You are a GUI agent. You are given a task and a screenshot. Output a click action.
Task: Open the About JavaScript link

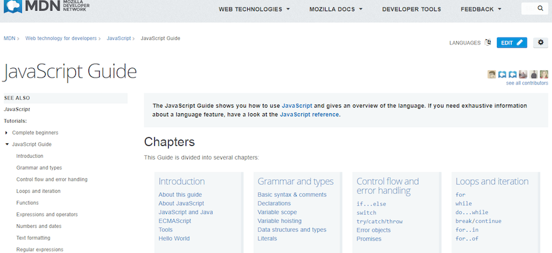[x=181, y=204]
